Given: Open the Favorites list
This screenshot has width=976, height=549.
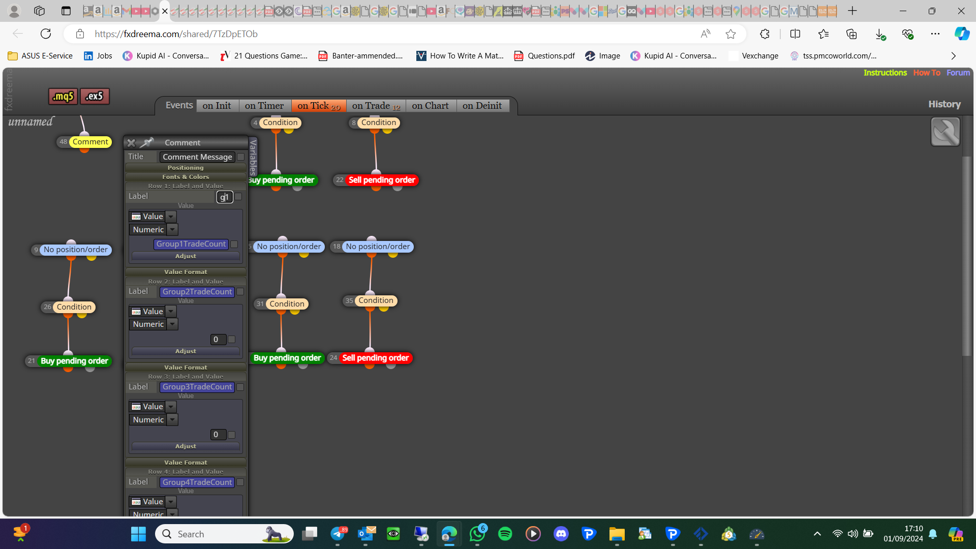Looking at the screenshot, I should (823, 34).
